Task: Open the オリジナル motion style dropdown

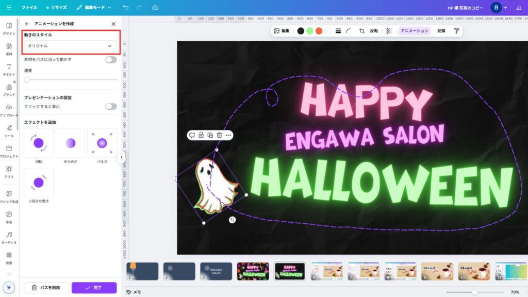Action: (x=70, y=46)
